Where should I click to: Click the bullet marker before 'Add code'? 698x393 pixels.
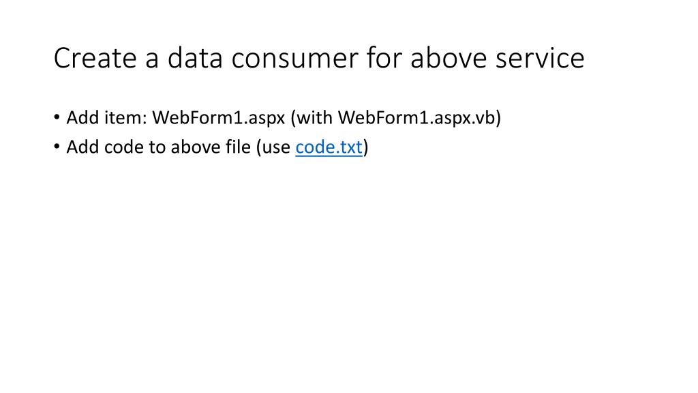point(57,147)
